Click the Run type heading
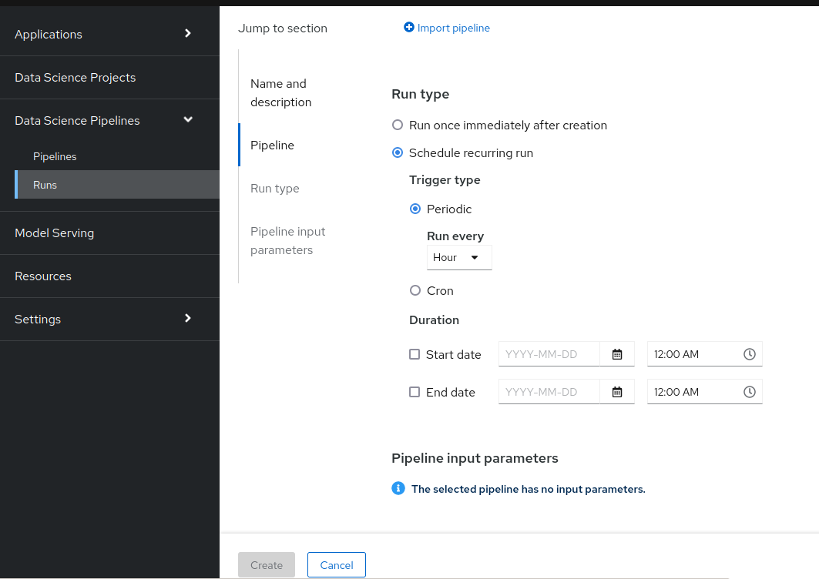Screen dimensions: 819x579 (x=421, y=94)
